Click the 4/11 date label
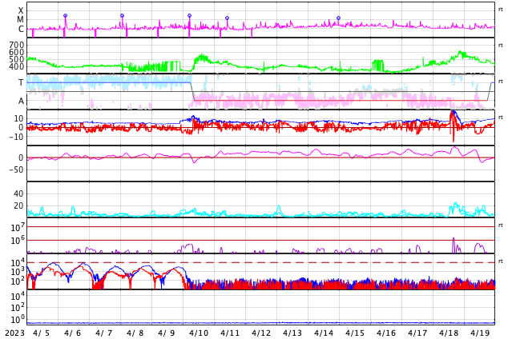This screenshot has height=339, width=508. coord(230,333)
